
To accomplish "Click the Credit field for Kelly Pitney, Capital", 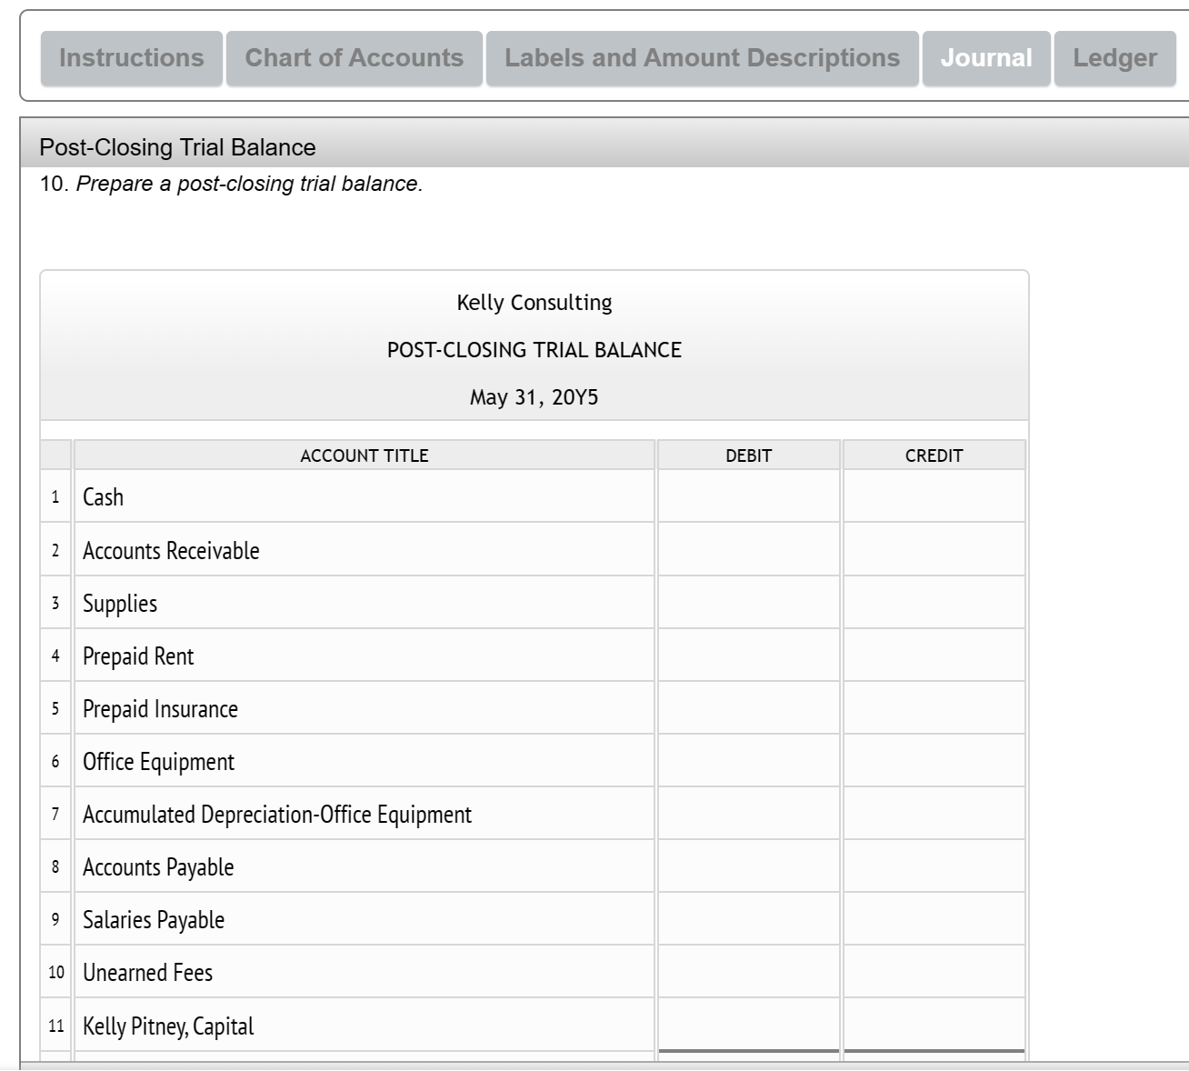I will [x=934, y=1026].
